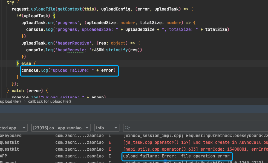
Task: Open the Info log level dropdown
Action: click(107, 128)
